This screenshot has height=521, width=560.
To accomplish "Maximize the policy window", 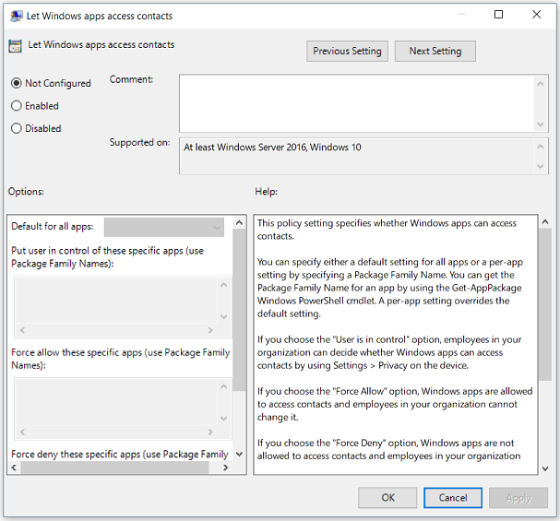I will (498, 14).
